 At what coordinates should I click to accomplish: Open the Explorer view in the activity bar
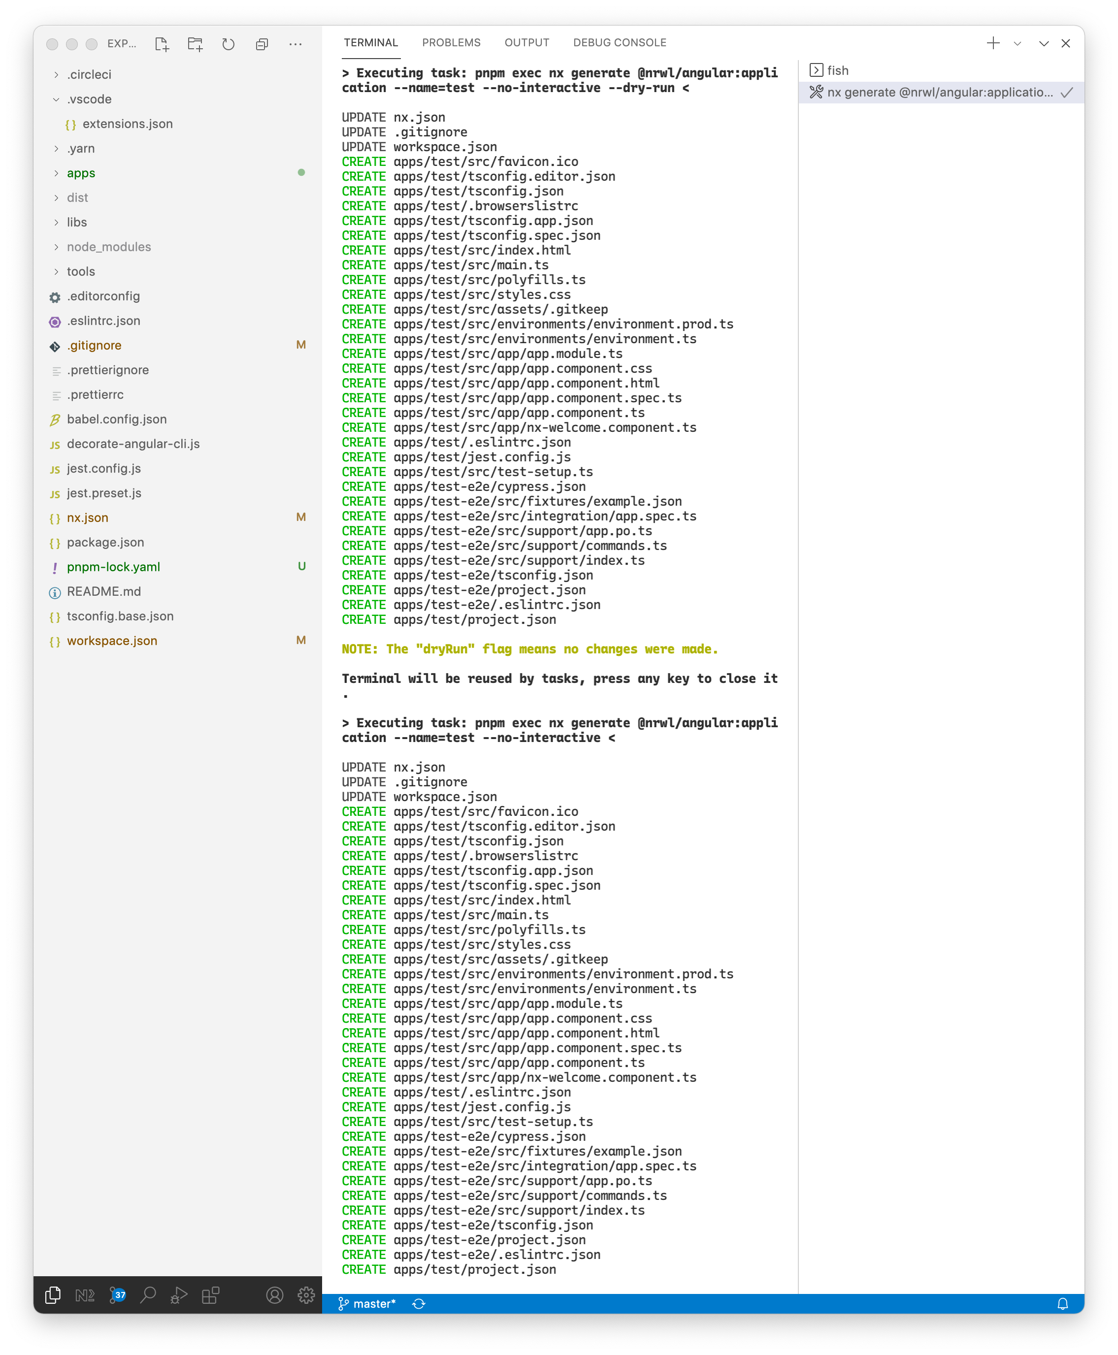tap(52, 1295)
